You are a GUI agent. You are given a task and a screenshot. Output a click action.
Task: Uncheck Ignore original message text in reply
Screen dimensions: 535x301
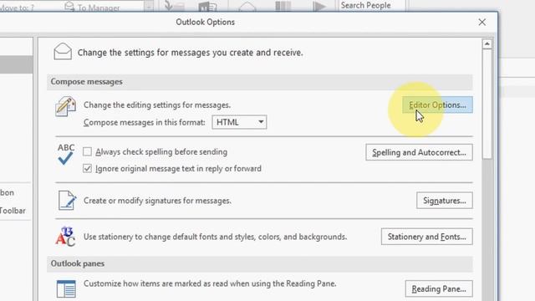(87, 168)
